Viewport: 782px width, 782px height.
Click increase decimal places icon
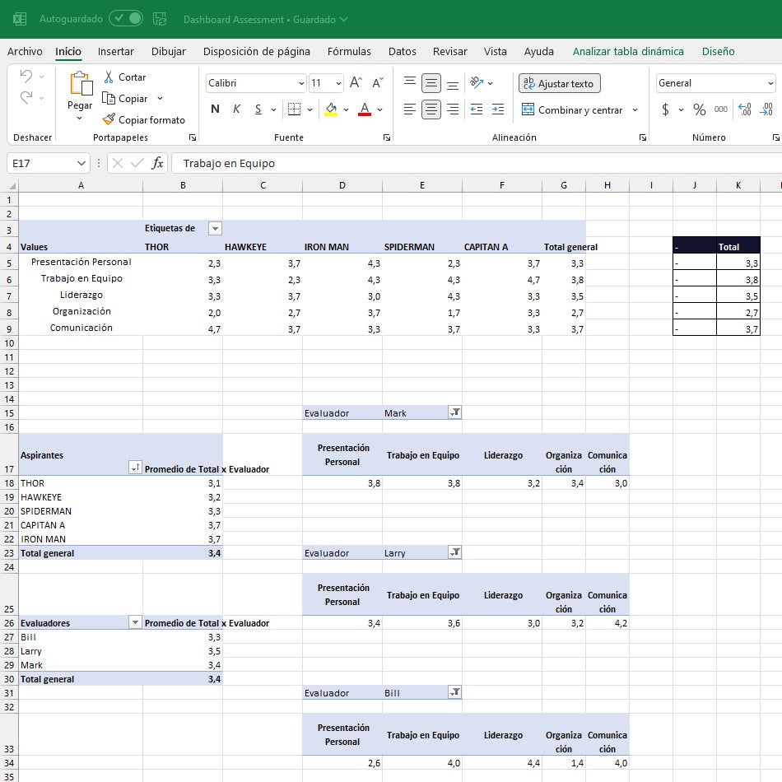pos(745,109)
